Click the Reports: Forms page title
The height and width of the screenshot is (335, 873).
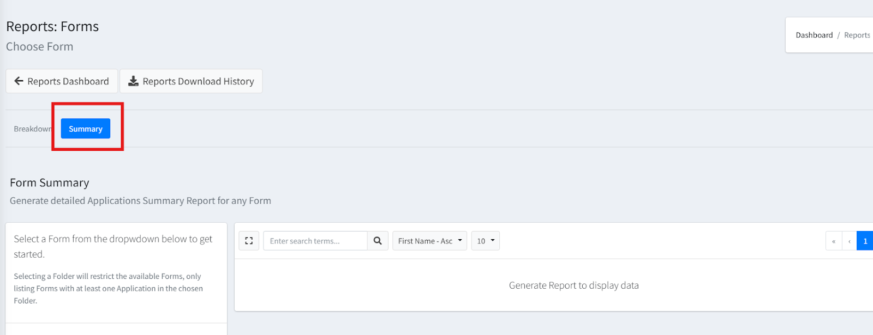click(x=52, y=27)
